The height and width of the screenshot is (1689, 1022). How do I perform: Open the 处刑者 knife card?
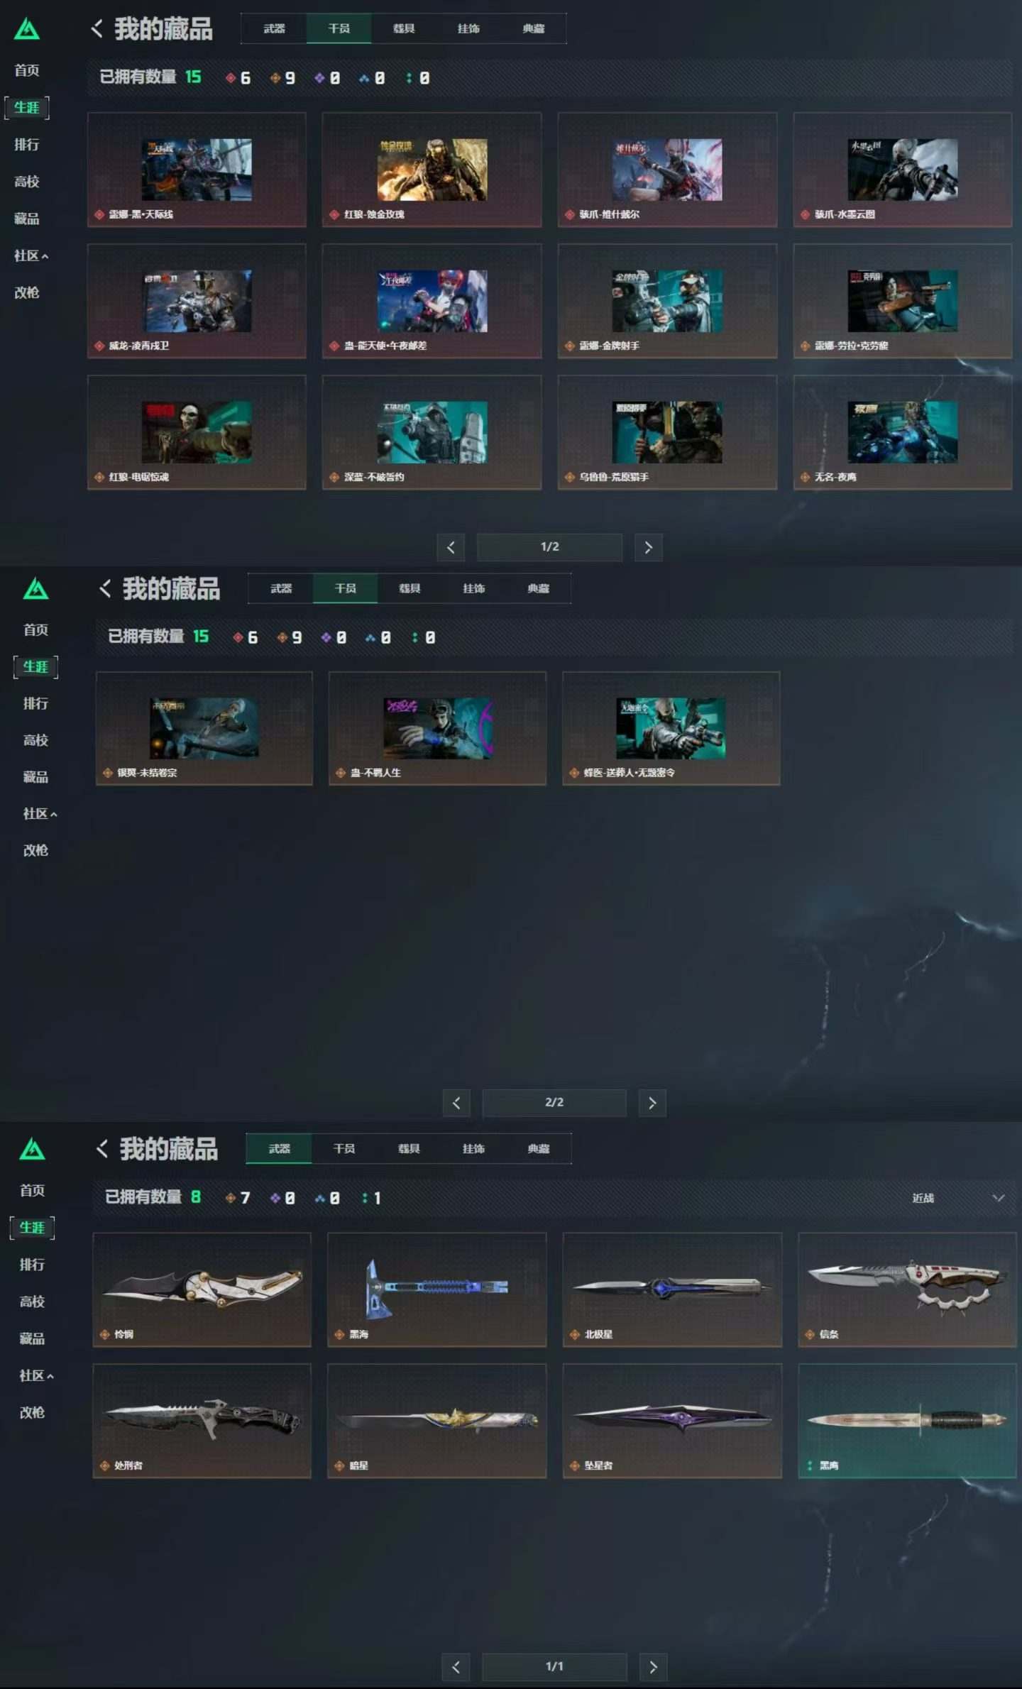click(x=202, y=1421)
